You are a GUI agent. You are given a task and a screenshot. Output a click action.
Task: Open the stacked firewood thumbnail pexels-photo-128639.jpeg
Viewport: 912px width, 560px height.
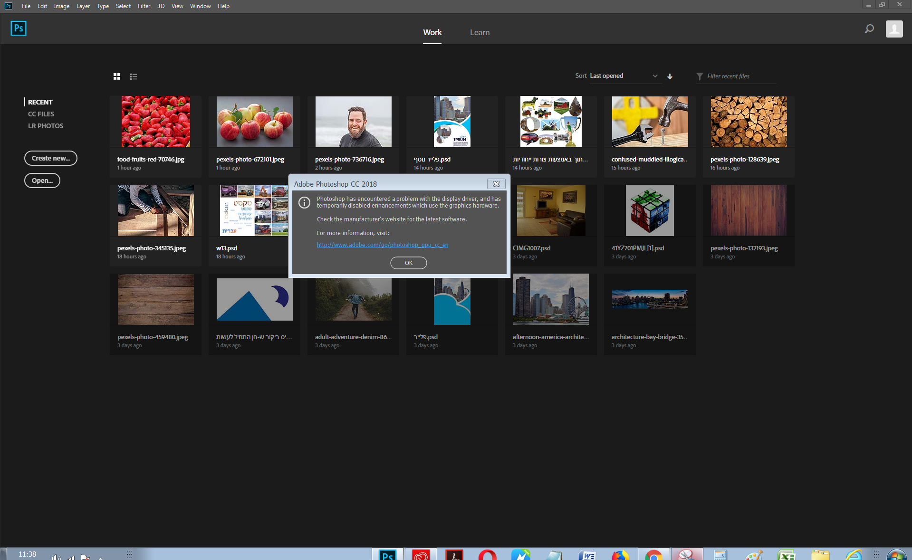click(x=749, y=122)
